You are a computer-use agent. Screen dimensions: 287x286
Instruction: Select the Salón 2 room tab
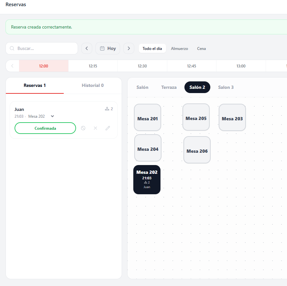coord(197,87)
